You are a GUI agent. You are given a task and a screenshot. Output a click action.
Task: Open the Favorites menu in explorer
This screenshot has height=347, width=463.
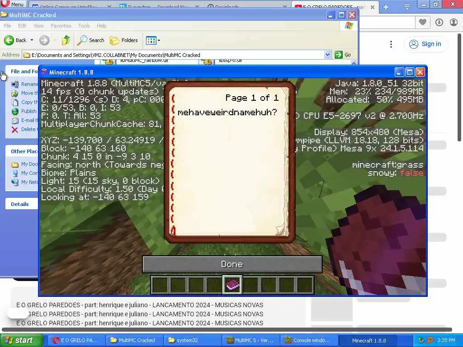click(61, 26)
